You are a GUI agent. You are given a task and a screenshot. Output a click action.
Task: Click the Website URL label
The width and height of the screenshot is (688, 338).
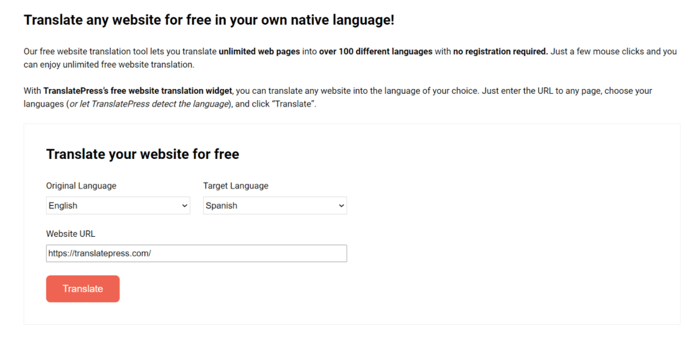70,234
